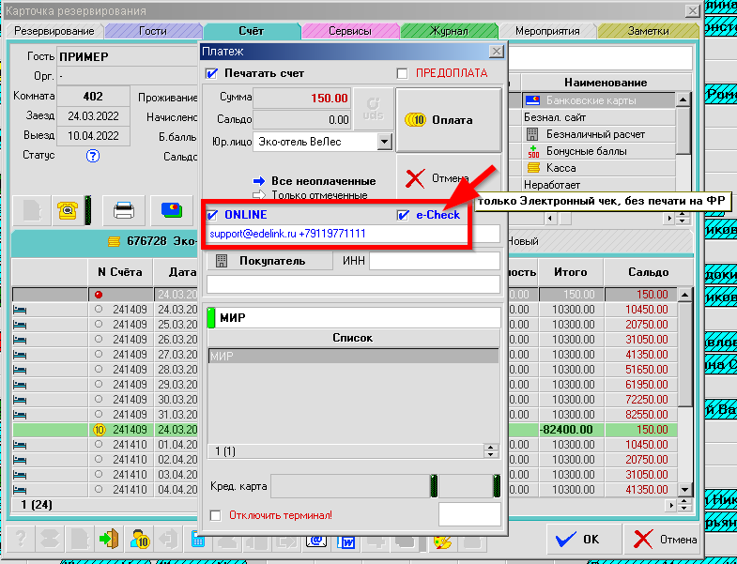Click the door exit icon at bottom
Screen dimensions: 737x564
pos(110,540)
